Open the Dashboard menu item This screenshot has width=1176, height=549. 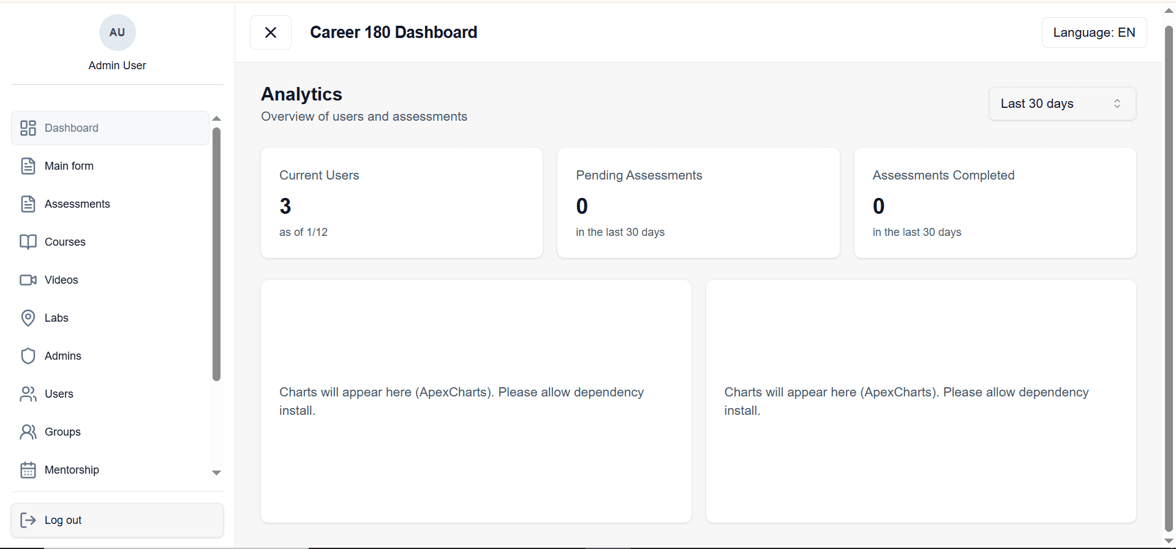point(110,128)
